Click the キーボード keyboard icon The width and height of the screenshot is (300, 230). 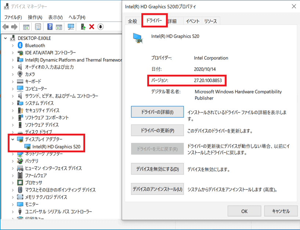tap(20, 81)
